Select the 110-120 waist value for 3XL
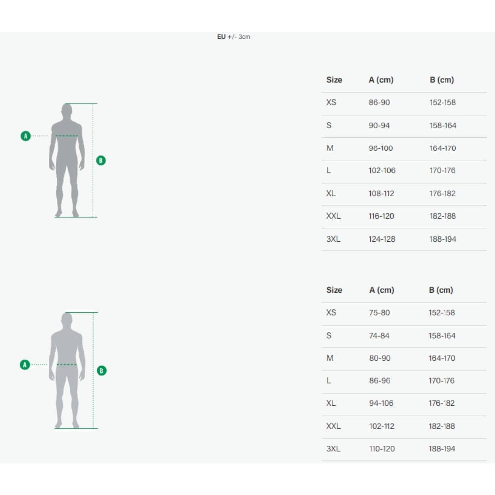Screen dimensions: 495x495 (381, 449)
